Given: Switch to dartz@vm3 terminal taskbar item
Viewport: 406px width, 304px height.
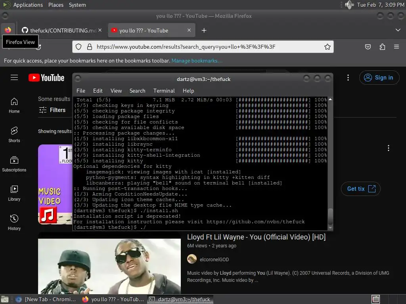Looking at the screenshot, I should click(180, 299).
